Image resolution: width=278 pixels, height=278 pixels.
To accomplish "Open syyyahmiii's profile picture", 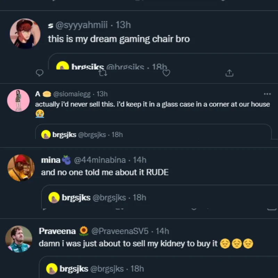I will [25, 34].
